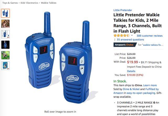Click Learn more about shipping to China

click(150, 85)
